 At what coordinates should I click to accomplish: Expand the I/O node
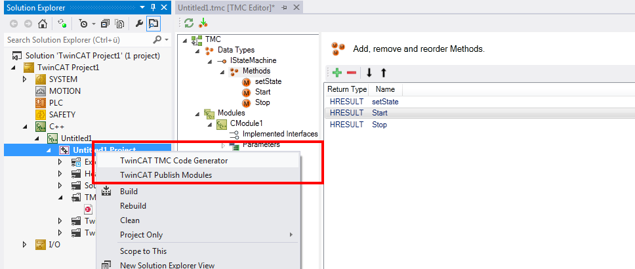[26, 245]
